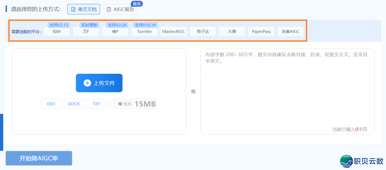Choose the 万F platform
This screenshot has height=170, width=386.
click(86, 31)
